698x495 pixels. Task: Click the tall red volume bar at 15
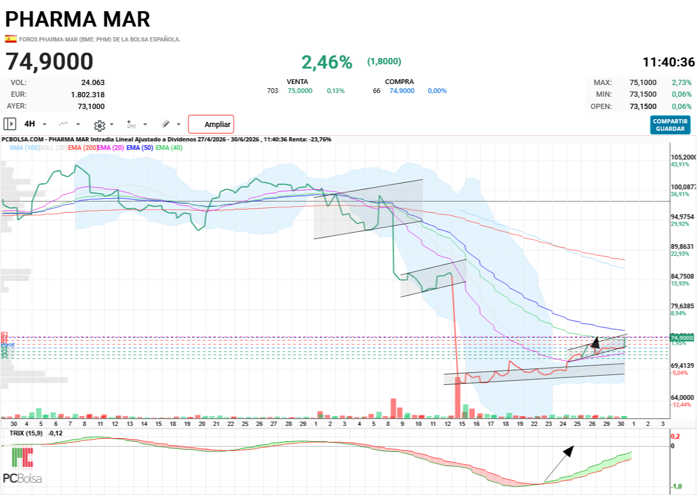tap(457, 397)
